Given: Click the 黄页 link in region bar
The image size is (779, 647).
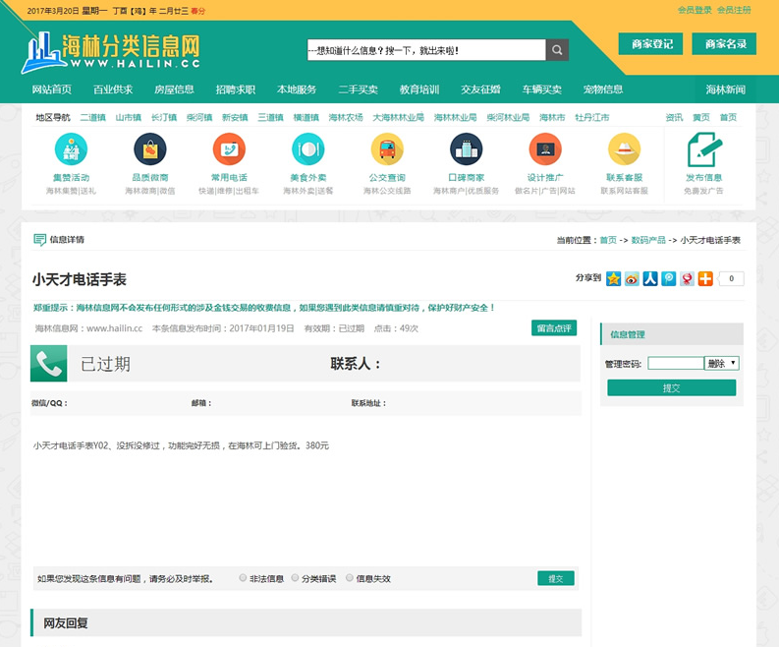Looking at the screenshot, I should (701, 117).
